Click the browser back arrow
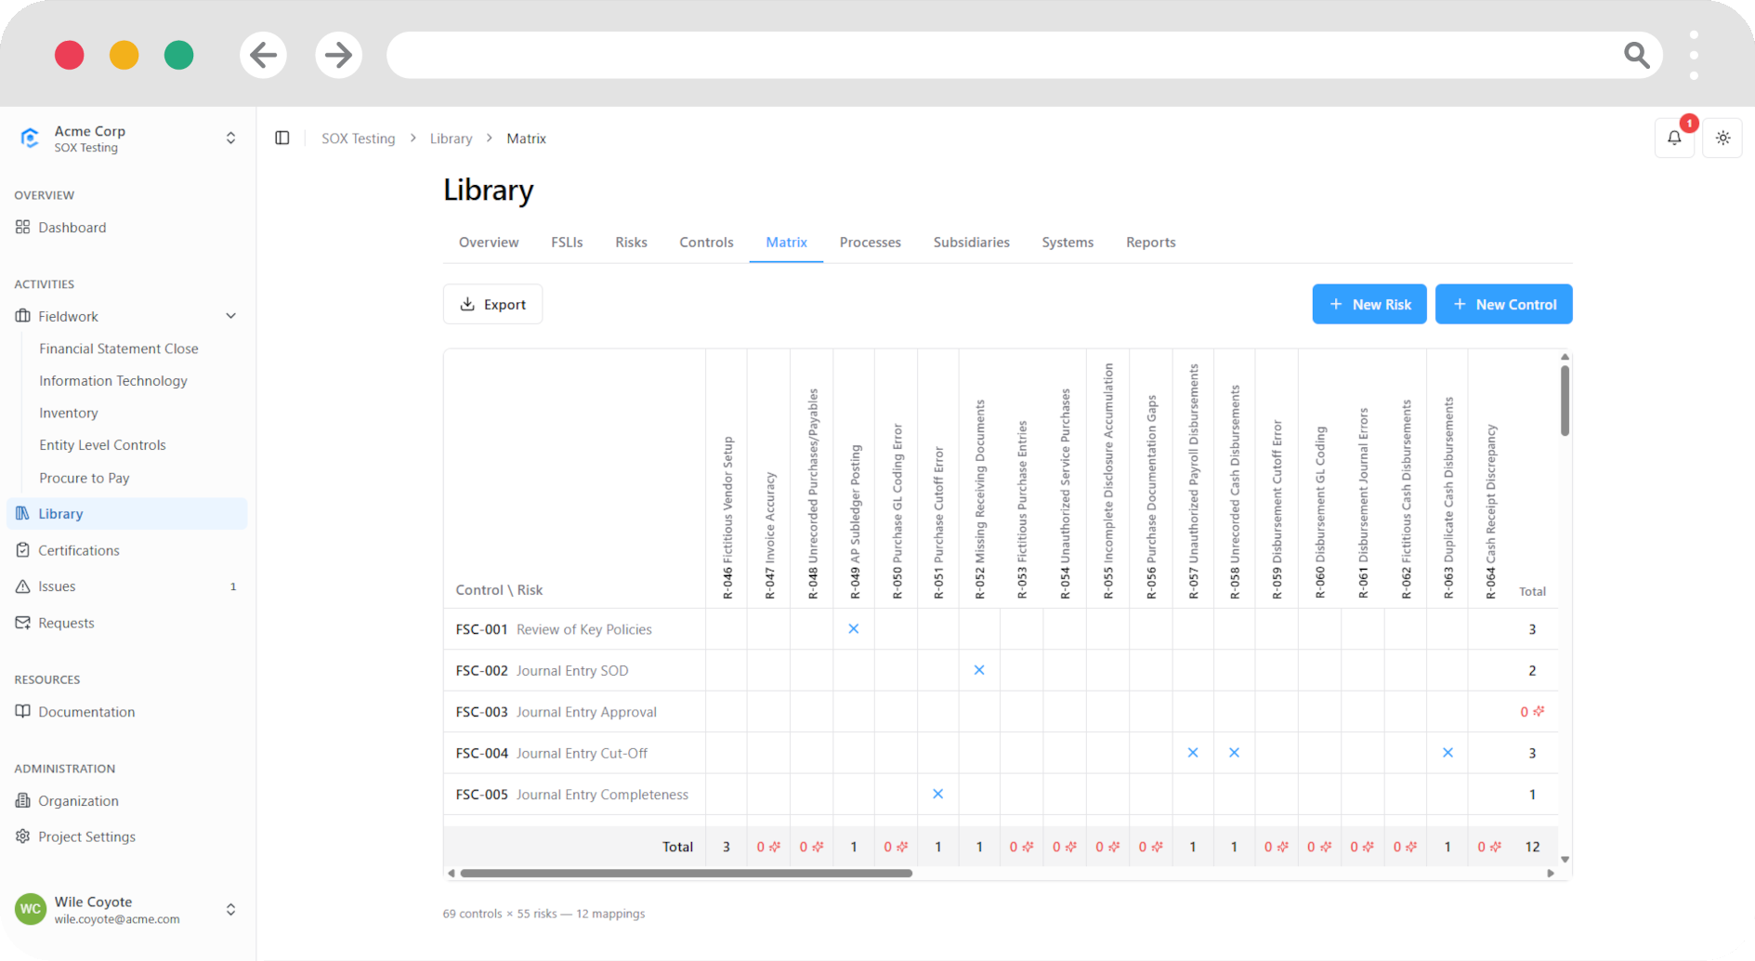This screenshot has width=1755, height=961. [x=264, y=55]
